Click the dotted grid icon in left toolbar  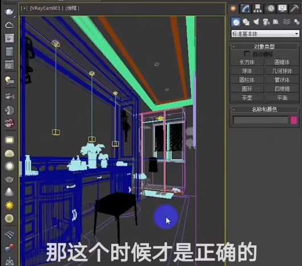tap(9, 234)
